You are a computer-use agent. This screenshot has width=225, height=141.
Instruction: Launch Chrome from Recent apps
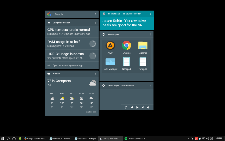[x=127, y=47]
